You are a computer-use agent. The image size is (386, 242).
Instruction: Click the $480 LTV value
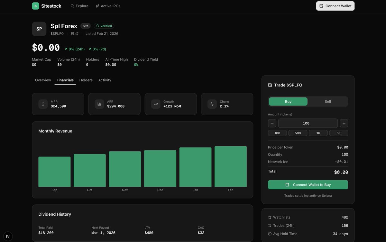[149, 233]
